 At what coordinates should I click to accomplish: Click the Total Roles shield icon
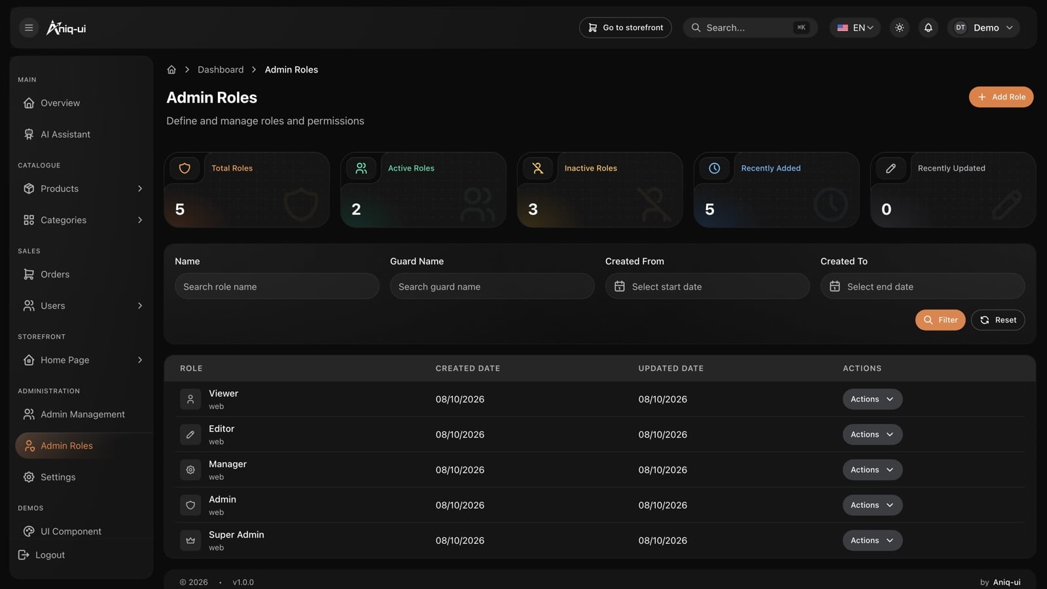[185, 168]
